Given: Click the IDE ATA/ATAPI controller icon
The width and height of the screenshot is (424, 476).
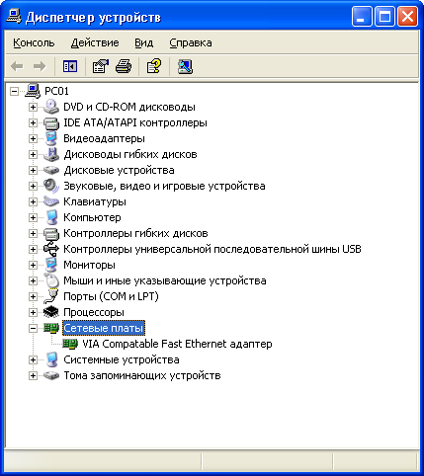Looking at the screenshot, I should pyautogui.click(x=51, y=122).
